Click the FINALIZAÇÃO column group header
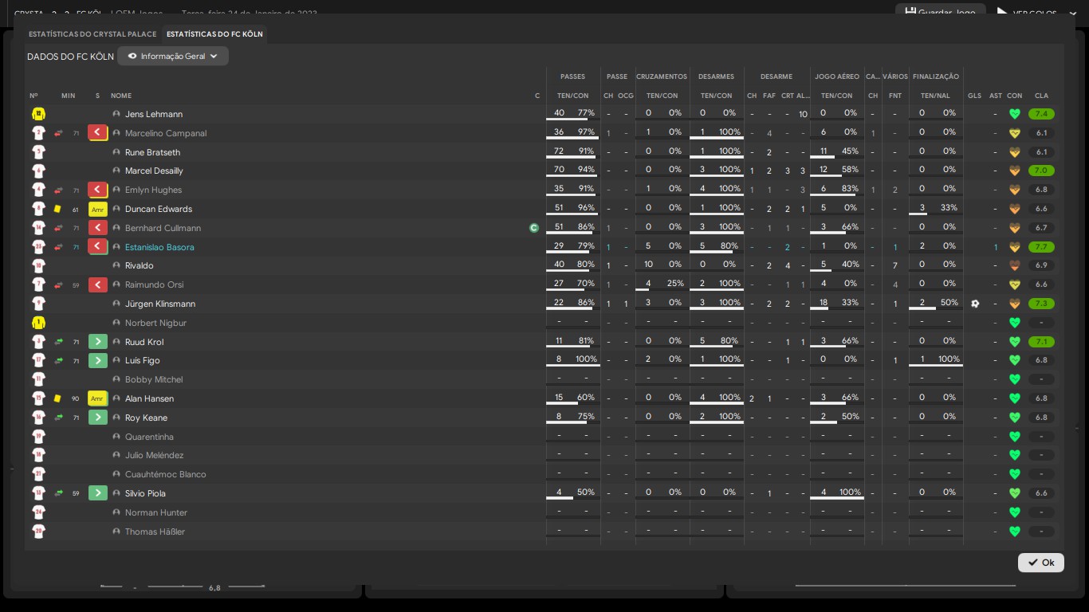The height and width of the screenshot is (612, 1089). point(936,76)
